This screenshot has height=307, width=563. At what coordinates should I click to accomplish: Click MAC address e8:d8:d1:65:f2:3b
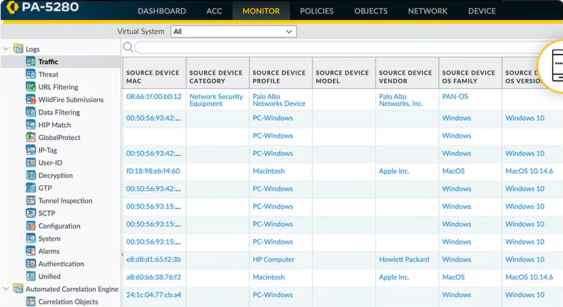153,259
